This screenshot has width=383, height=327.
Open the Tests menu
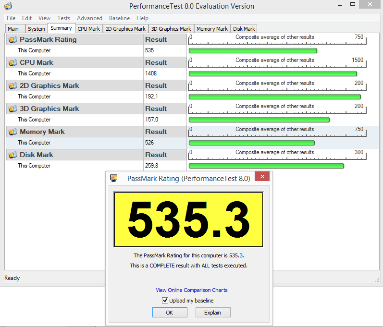(64, 18)
